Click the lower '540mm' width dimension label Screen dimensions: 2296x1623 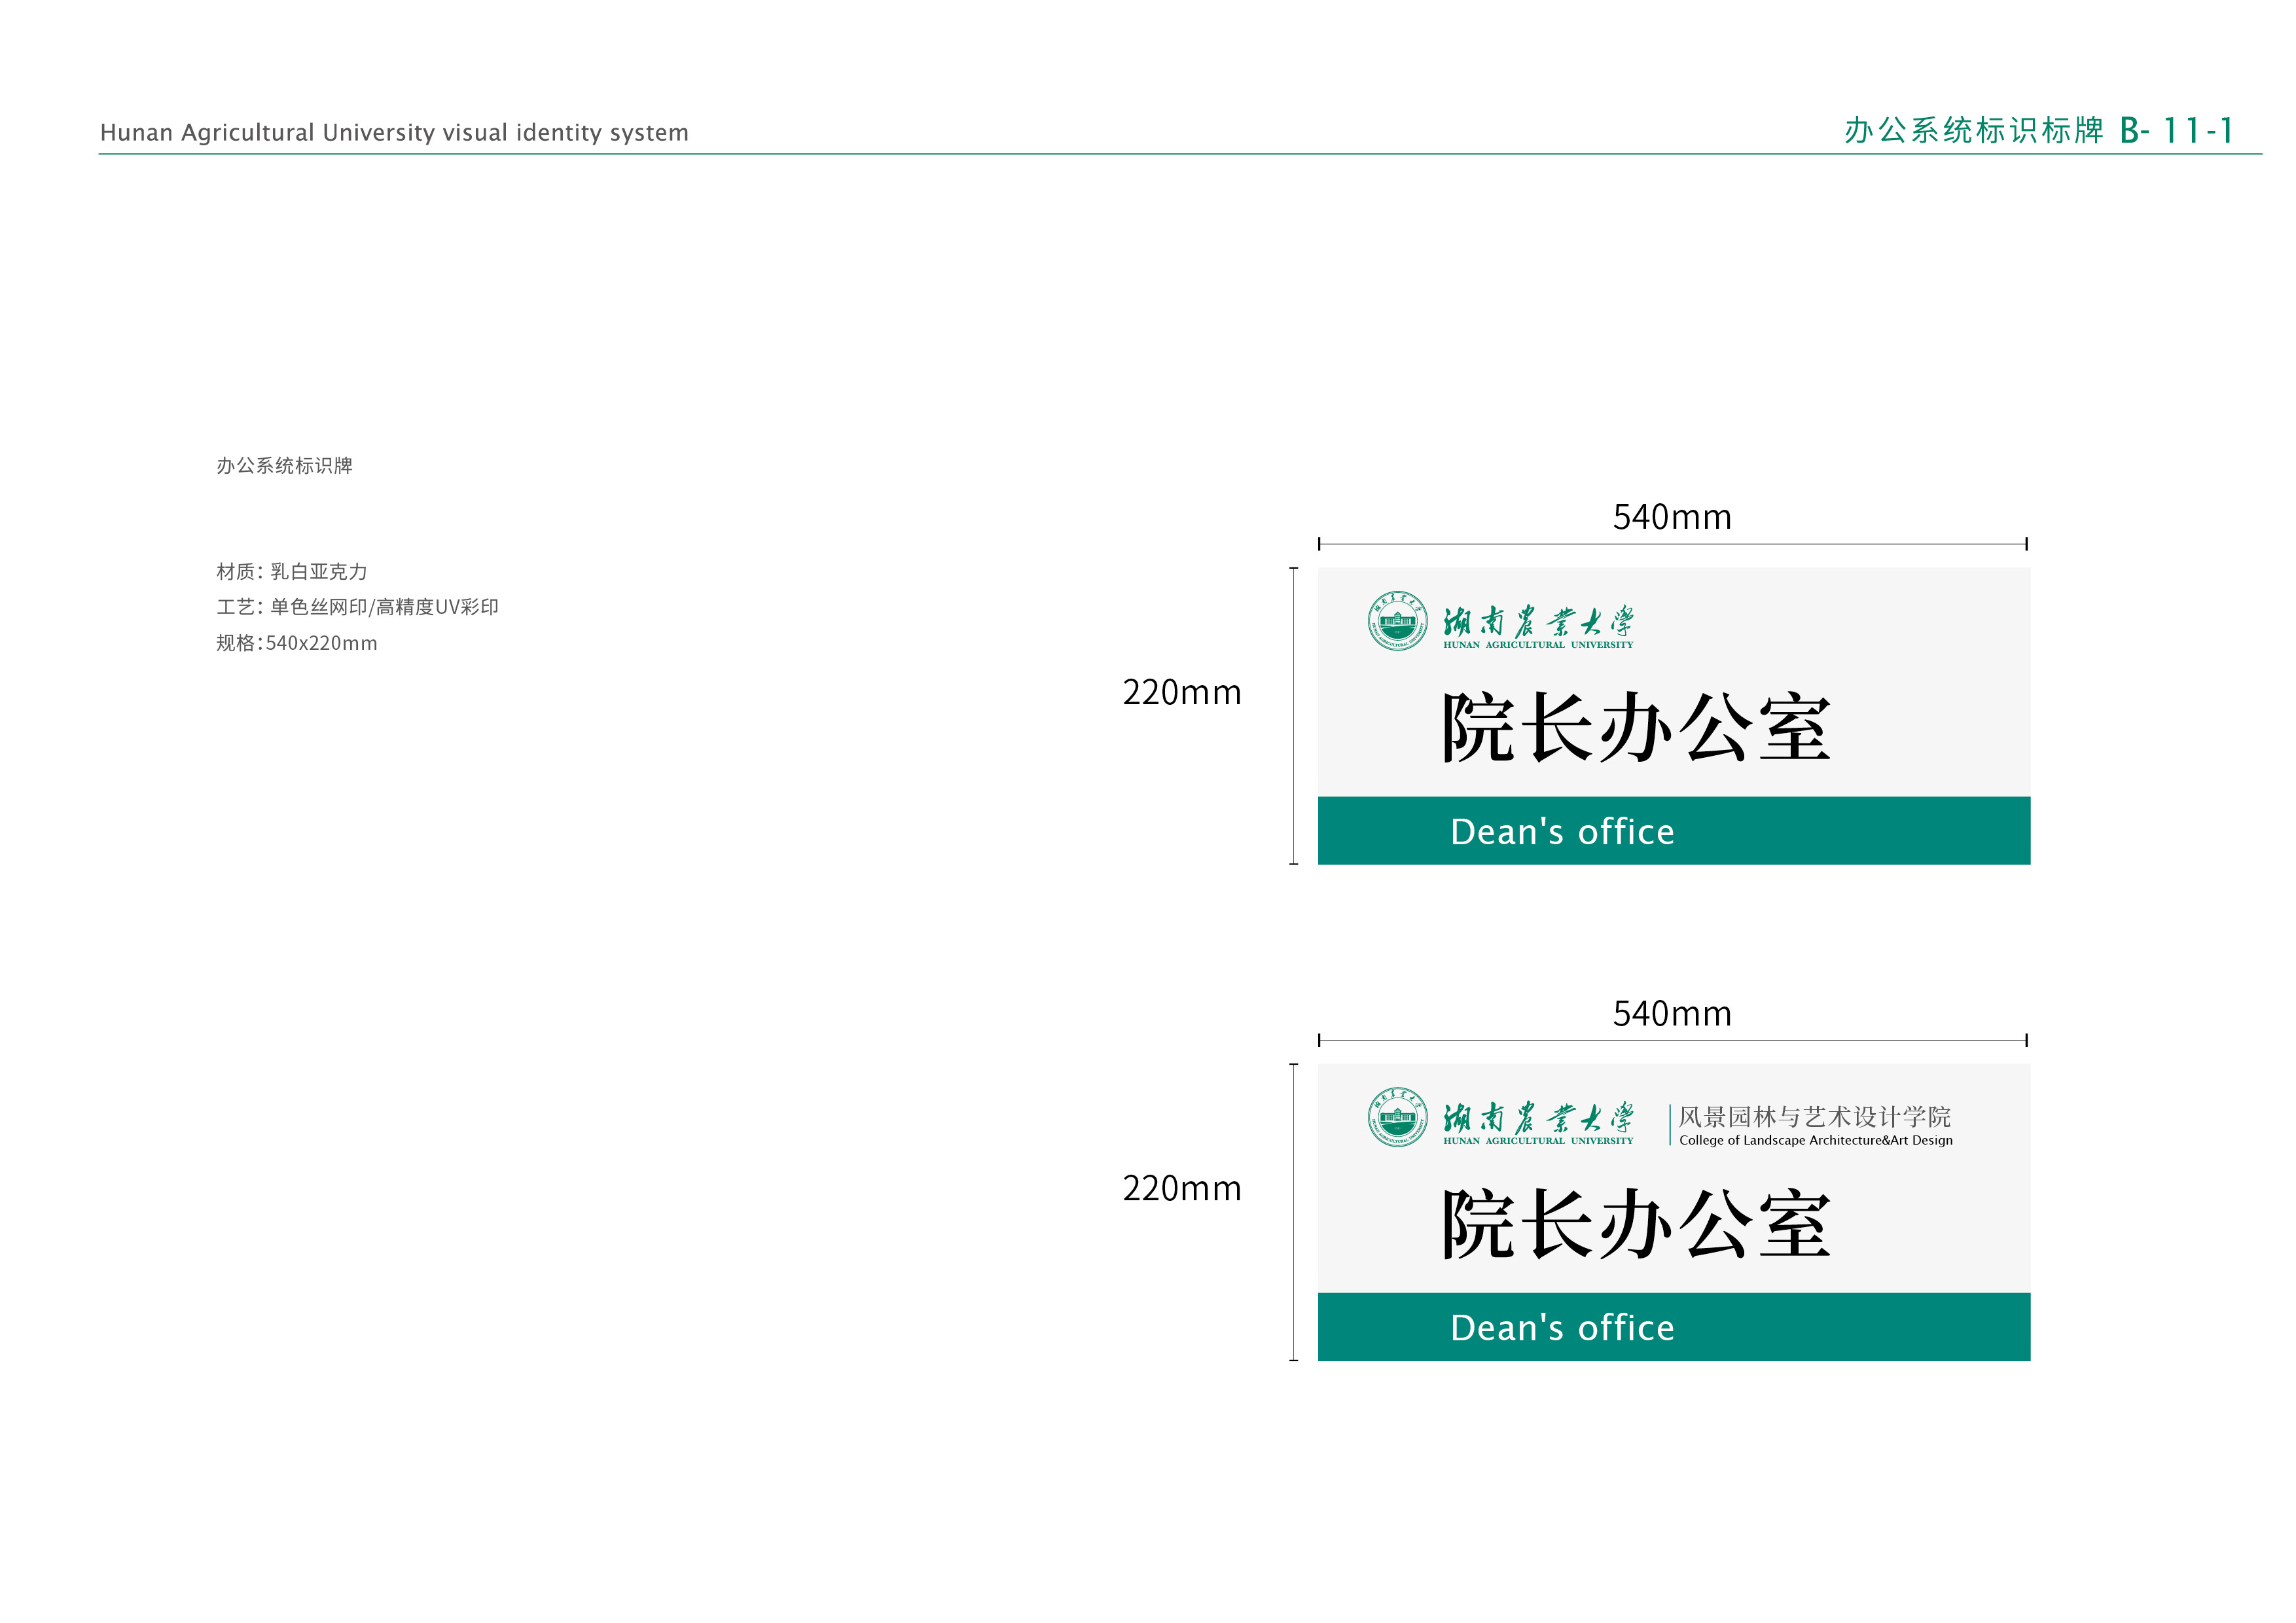click(1671, 1014)
